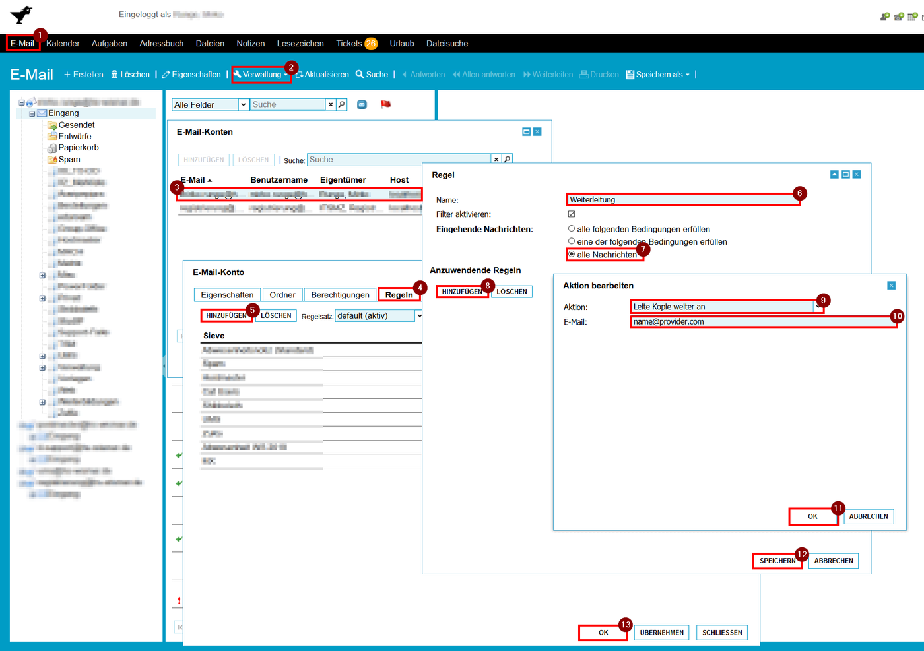
Task: Click the magnifier icon next to the Alle Felder search
Action: pos(342,104)
